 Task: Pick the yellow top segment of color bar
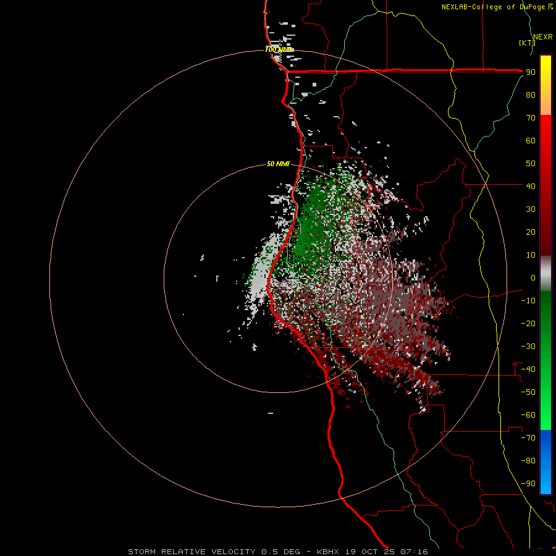[545, 85]
